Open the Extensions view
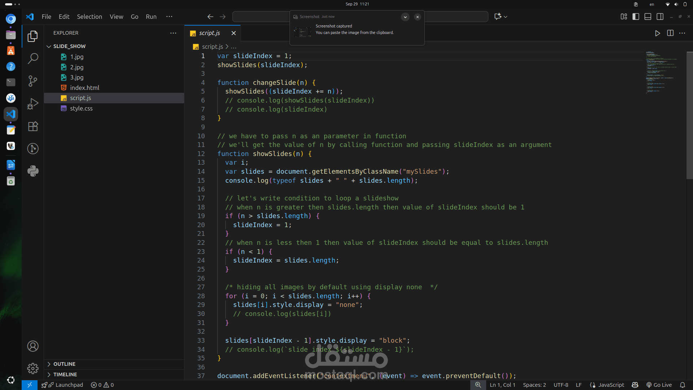 pyautogui.click(x=33, y=126)
